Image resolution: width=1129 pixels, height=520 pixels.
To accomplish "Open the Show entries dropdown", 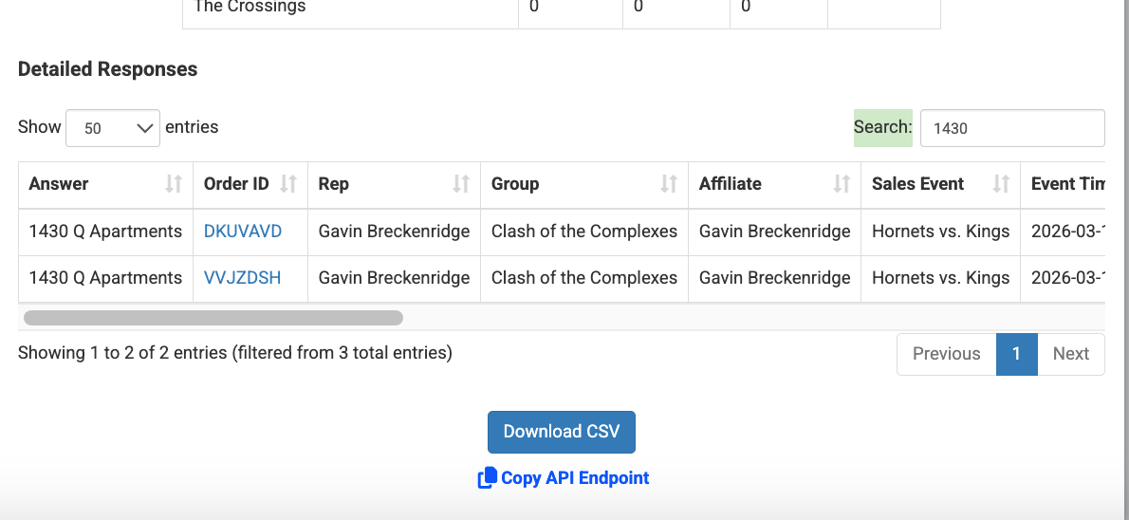I will click(x=112, y=128).
